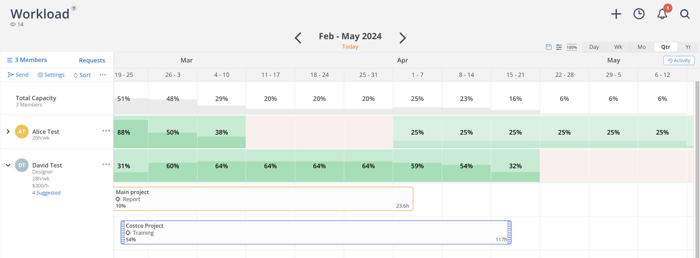Open David Test's 4 Suggested link
This screenshot has height=258, width=700.
tap(46, 192)
